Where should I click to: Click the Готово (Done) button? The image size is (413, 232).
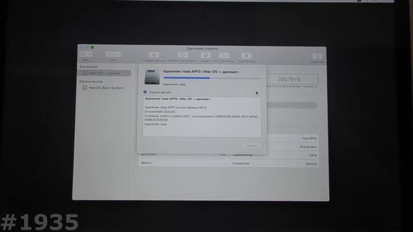point(252,146)
